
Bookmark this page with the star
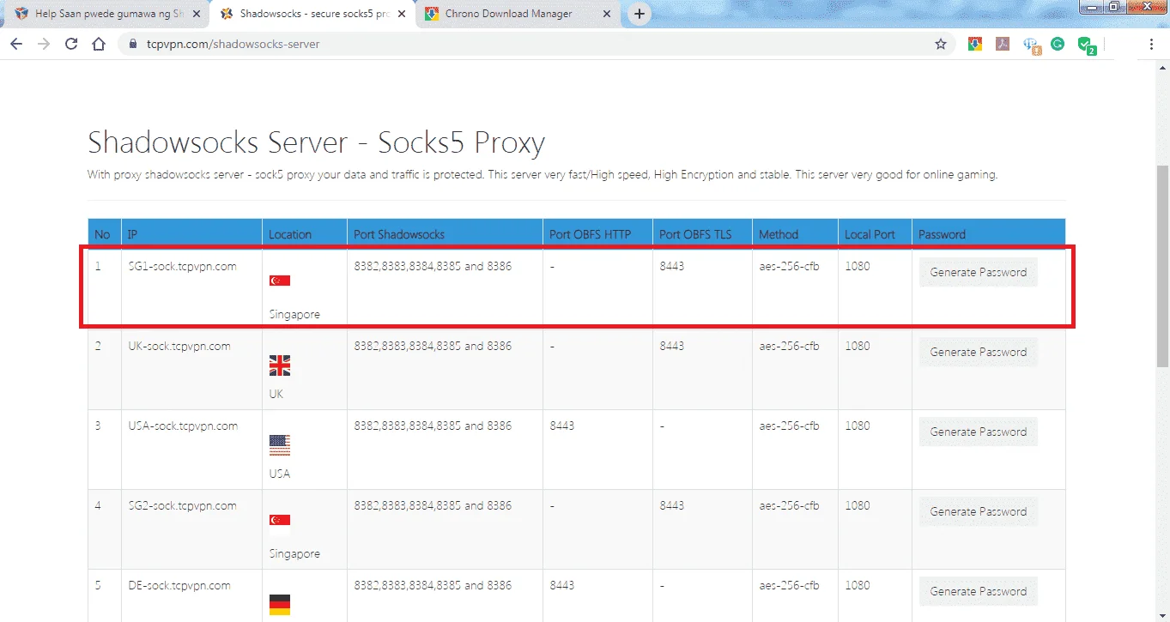[941, 44]
